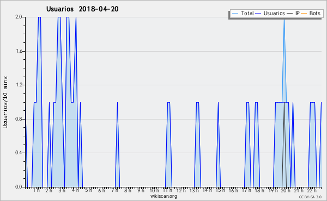
Task: Click the 2.0 y-axis value
Action: [x=19, y=17]
